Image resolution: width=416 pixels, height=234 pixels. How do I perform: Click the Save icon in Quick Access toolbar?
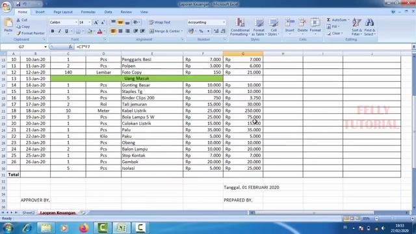[x=18, y=4]
